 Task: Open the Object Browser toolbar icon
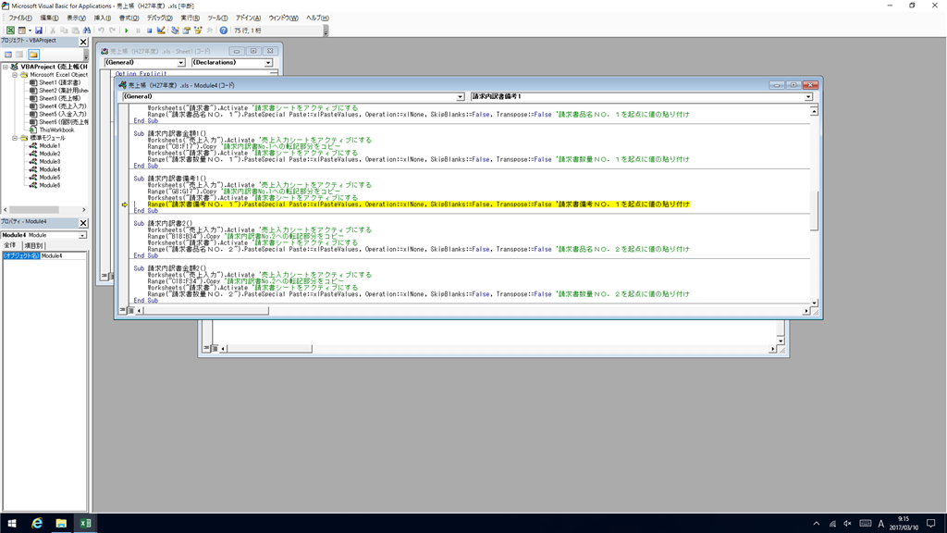(x=198, y=31)
